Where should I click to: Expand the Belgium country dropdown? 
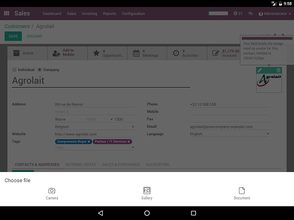coord(94,127)
